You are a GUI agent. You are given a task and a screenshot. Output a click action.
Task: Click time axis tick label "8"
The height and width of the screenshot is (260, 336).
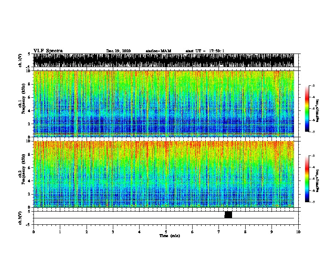(x=245, y=232)
